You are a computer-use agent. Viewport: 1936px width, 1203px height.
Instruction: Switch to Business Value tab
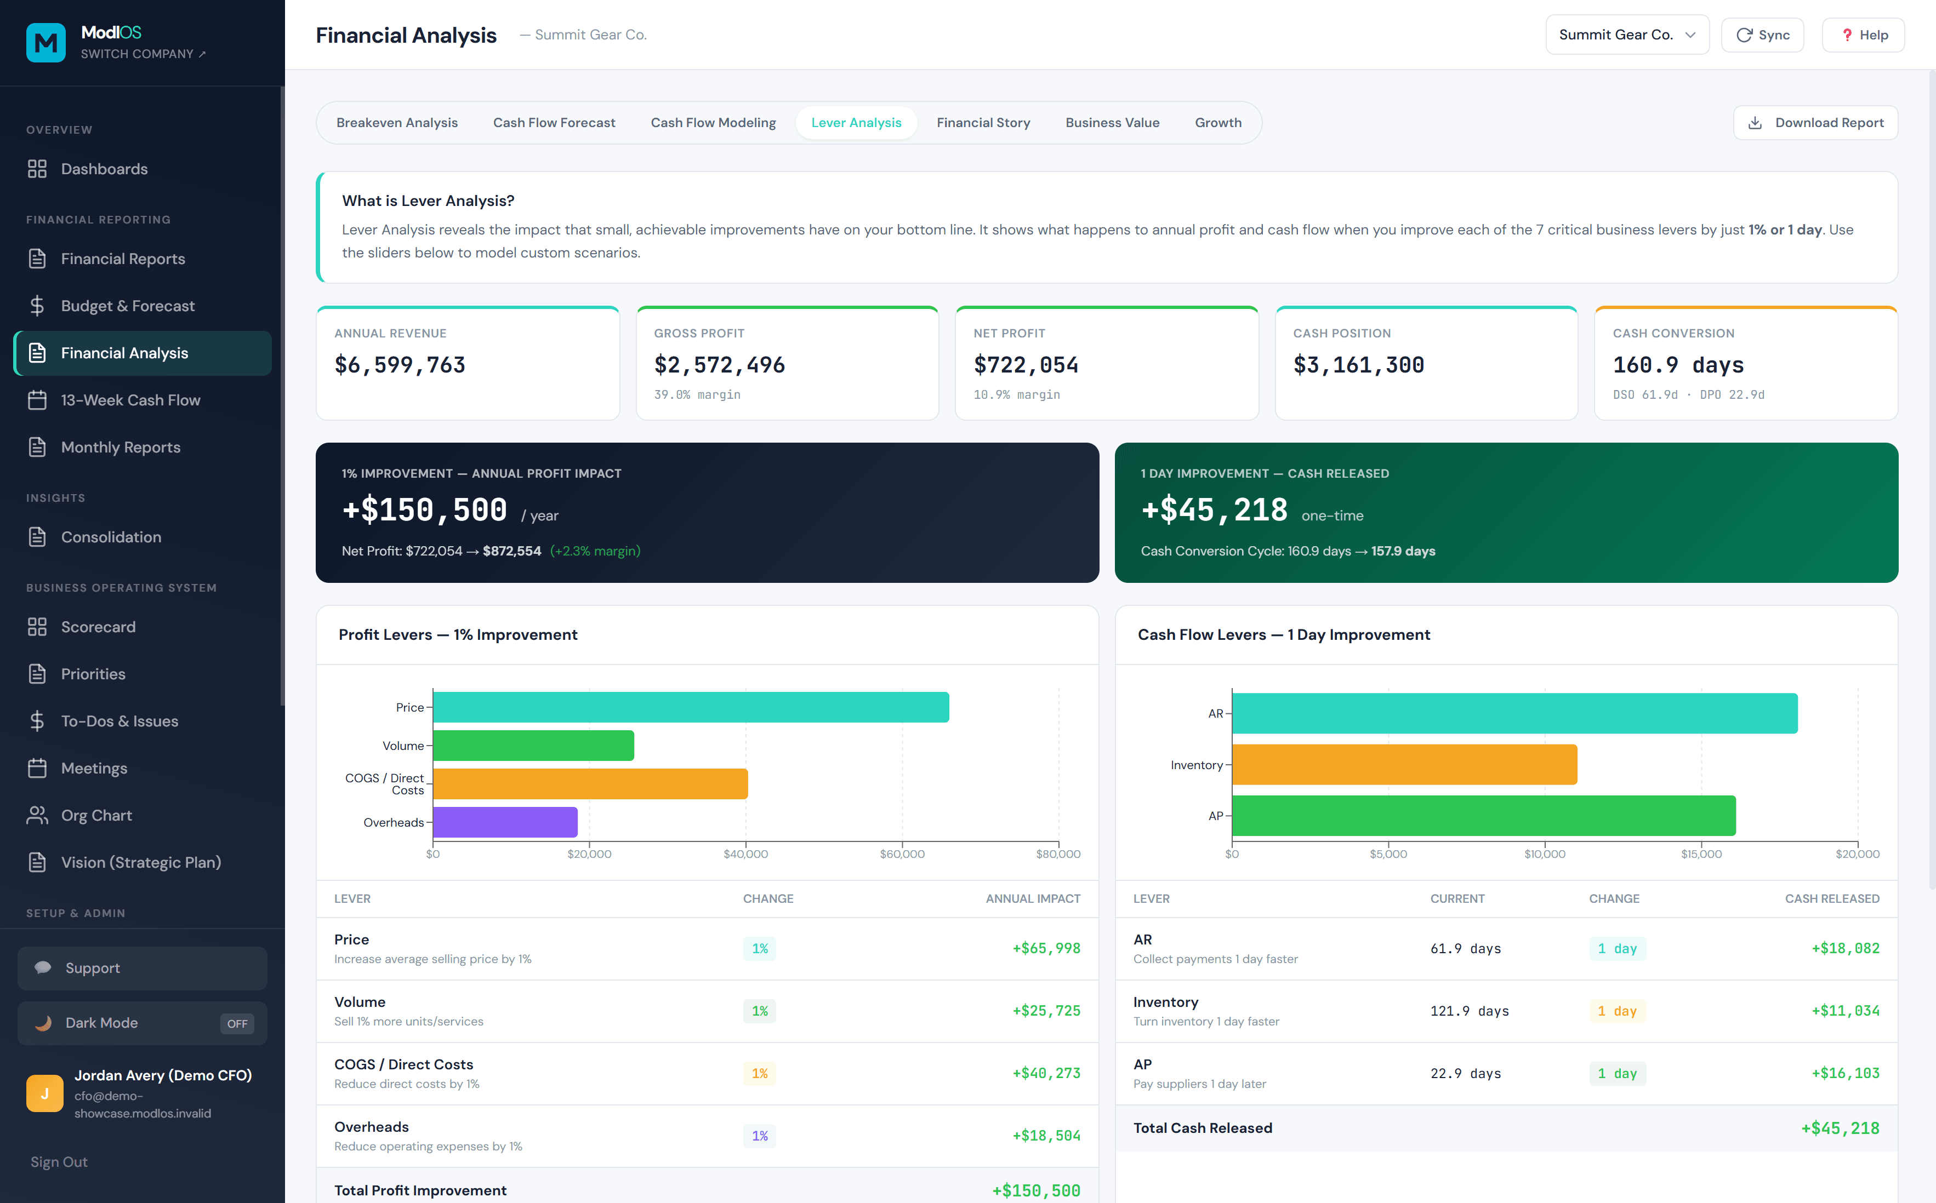tap(1112, 123)
